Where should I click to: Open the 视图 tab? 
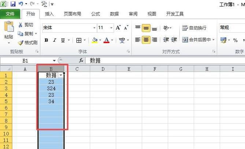152,14
